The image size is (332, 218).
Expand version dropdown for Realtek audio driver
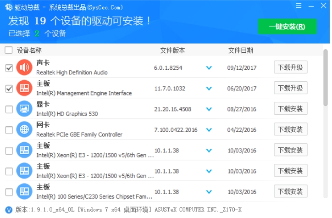click(x=209, y=68)
